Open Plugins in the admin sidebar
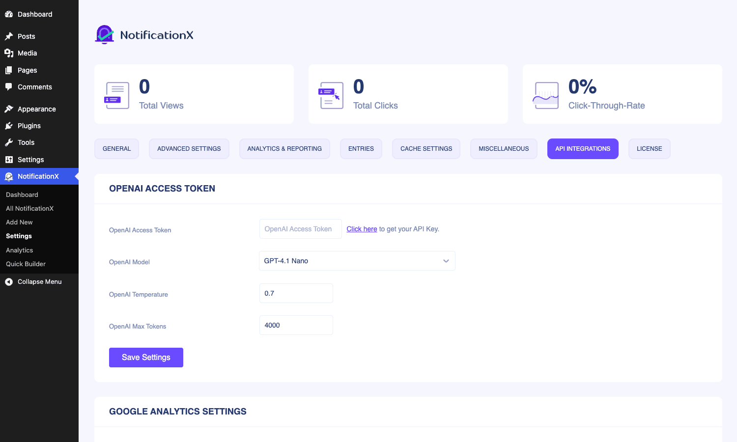 [x=39, y=126]
